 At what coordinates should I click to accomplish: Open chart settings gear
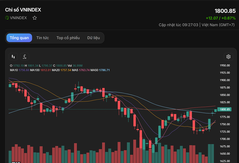pos(228,57)
